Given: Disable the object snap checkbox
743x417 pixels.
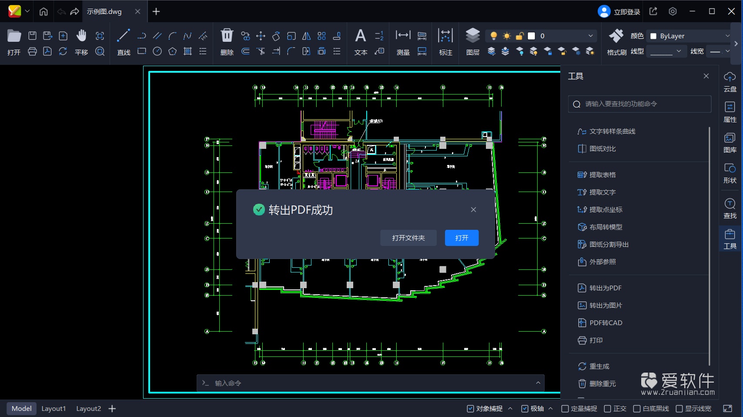Looking at the screenshot, I should point(470,409).
